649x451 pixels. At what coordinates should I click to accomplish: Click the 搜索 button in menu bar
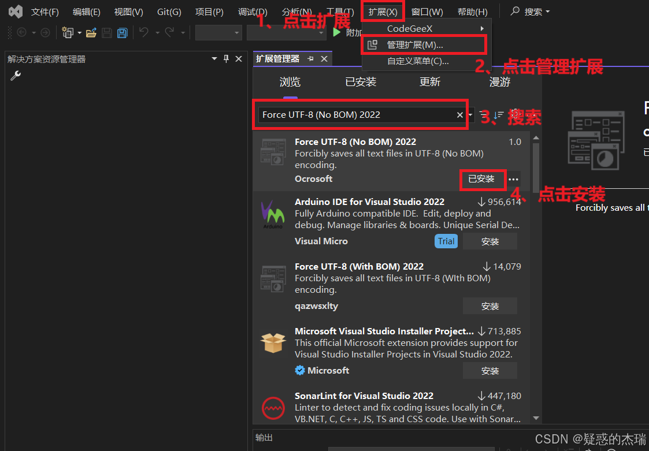click(531, 12)
